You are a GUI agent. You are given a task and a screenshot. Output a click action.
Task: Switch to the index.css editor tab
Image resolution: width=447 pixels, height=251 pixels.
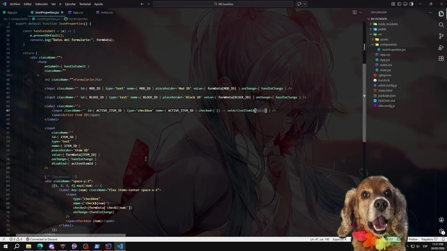pos(107,12)
